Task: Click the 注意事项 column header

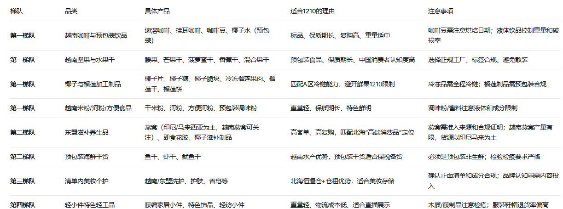Action: pos(441,11)
